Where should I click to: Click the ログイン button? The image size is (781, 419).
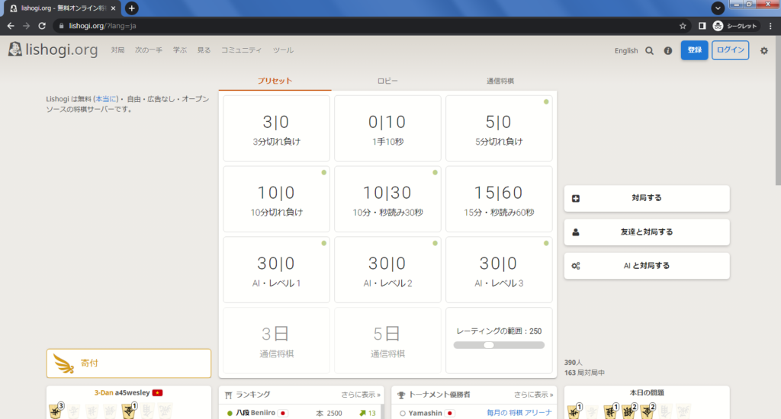pyautogui.click(x=730, y=50)
